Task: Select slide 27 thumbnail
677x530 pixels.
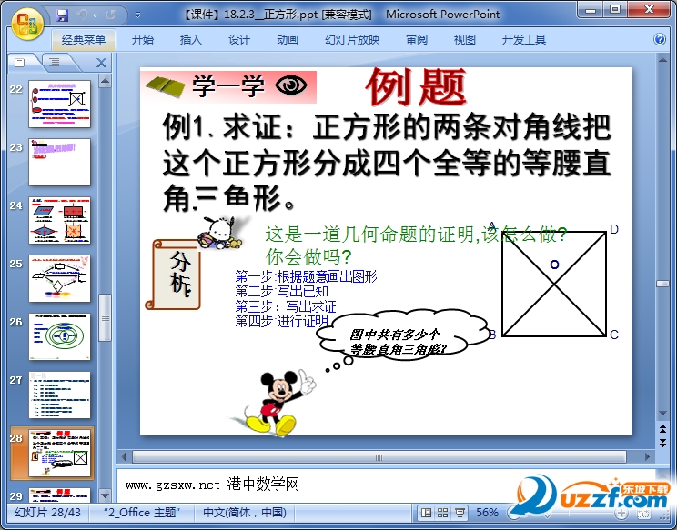Action: click(59, 395)
